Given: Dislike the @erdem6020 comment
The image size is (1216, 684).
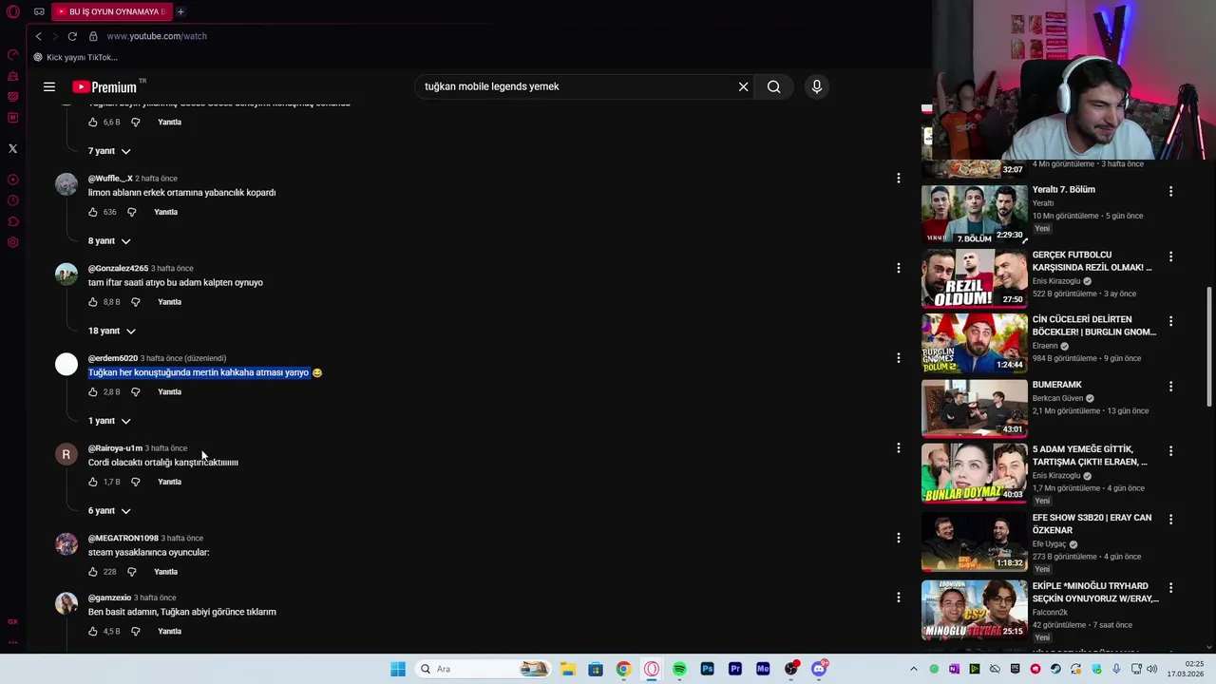Looking at the screenshot, I should (136, 391).
